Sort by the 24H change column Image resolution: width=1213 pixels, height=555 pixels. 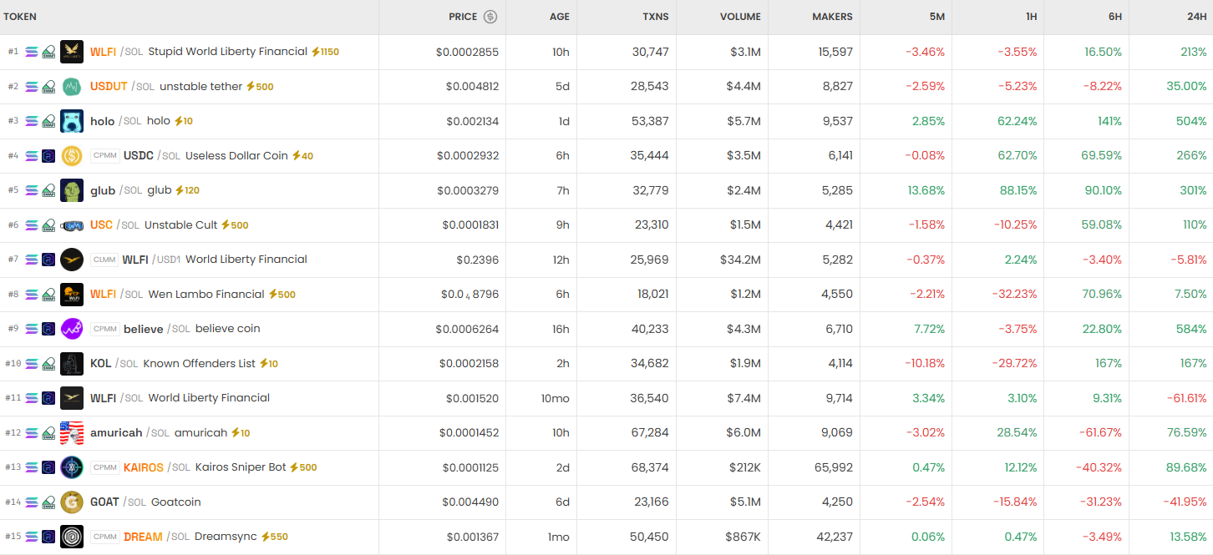click(x=1197, y=17)
